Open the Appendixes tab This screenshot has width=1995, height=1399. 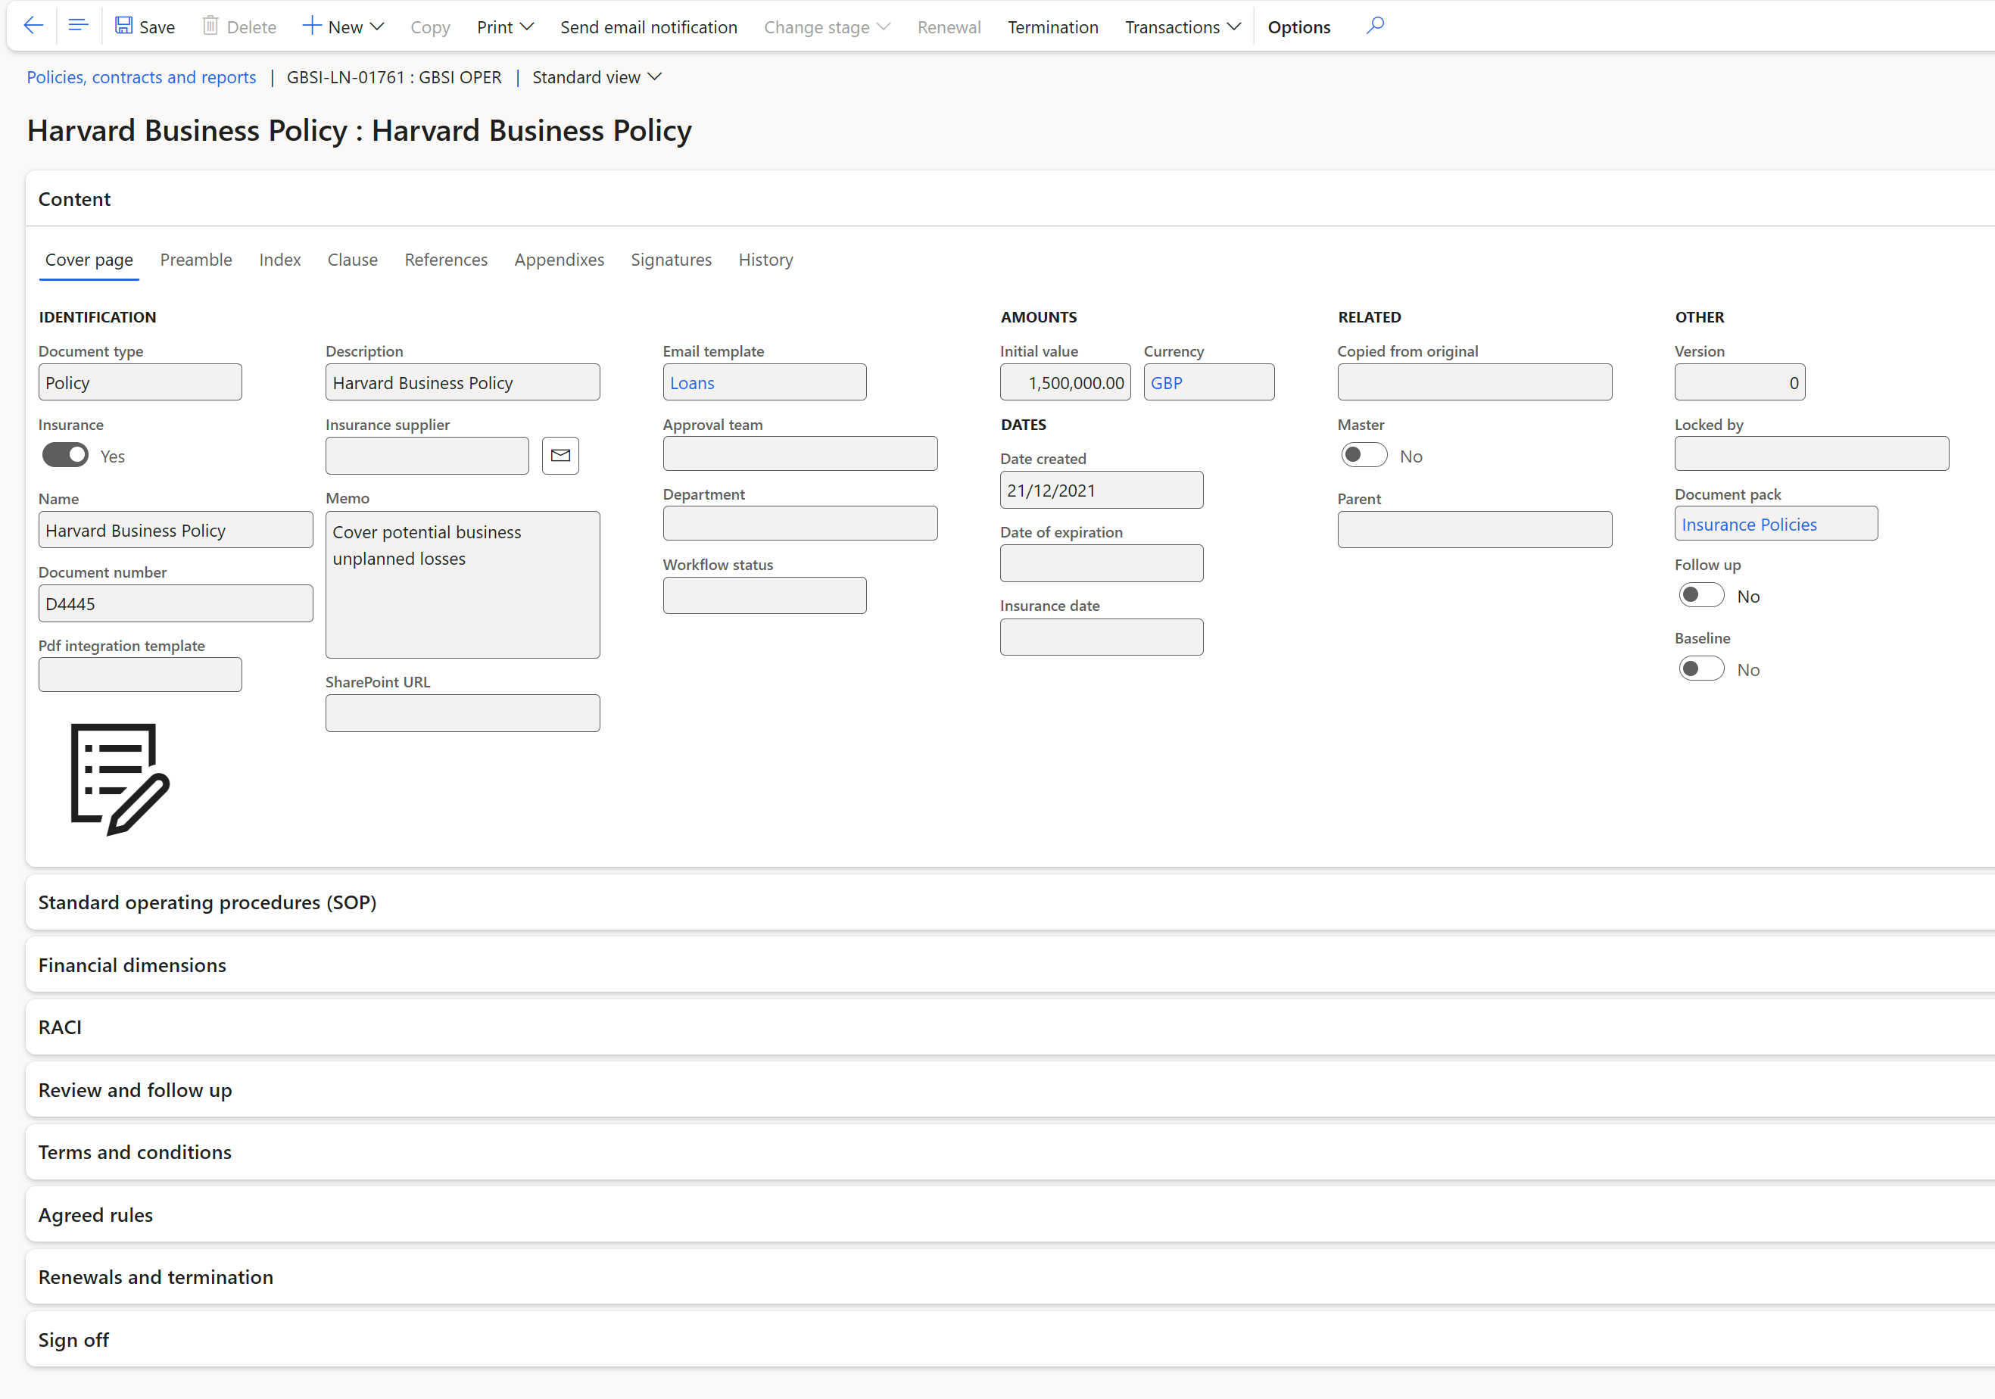[x=559, y=260]
